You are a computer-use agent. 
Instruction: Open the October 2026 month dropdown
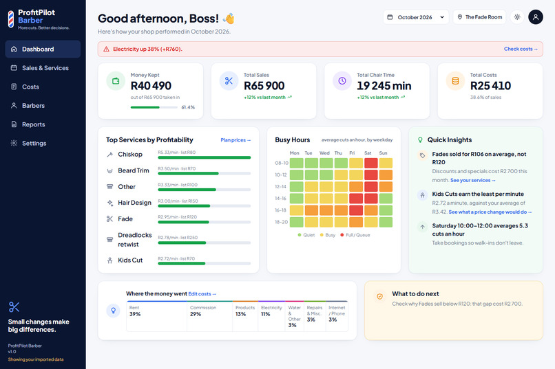(416, 17)
